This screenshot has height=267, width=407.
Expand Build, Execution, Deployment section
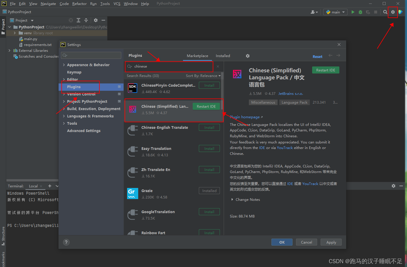click(64, 109)
